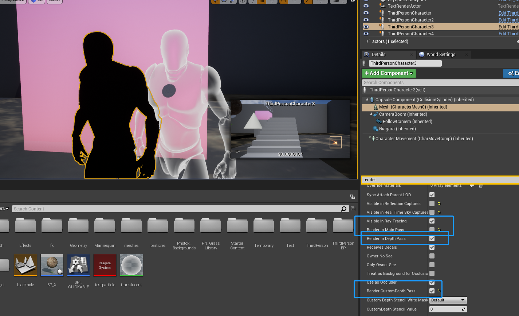The height and width of the screenshot is (316, 519).
Task: Switch to the World Settings tab
Action: coord(441,54)
